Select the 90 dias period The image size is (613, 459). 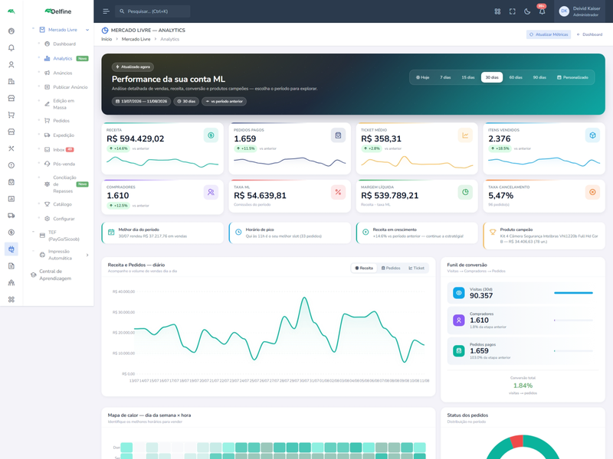tap(539, 77)
